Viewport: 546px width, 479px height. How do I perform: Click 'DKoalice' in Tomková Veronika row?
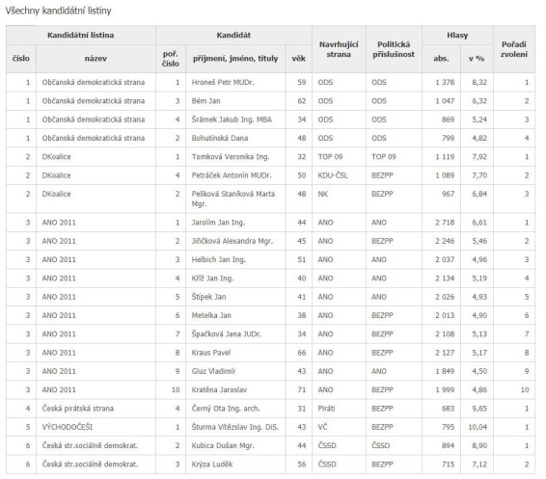[x=56, y=157]
